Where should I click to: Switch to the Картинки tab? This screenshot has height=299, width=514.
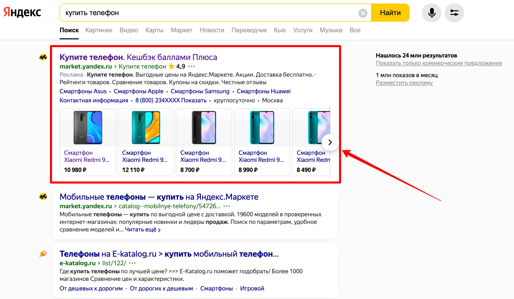(99, 30)
